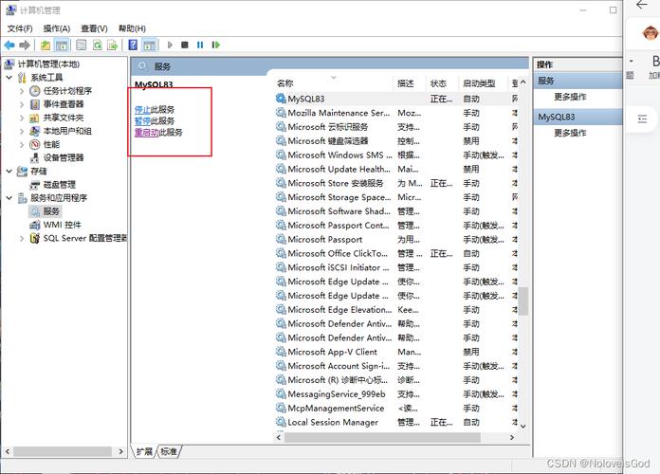
Task: Click 更多操作 under MySQL83 section
Action: click(x=570, y=133)
